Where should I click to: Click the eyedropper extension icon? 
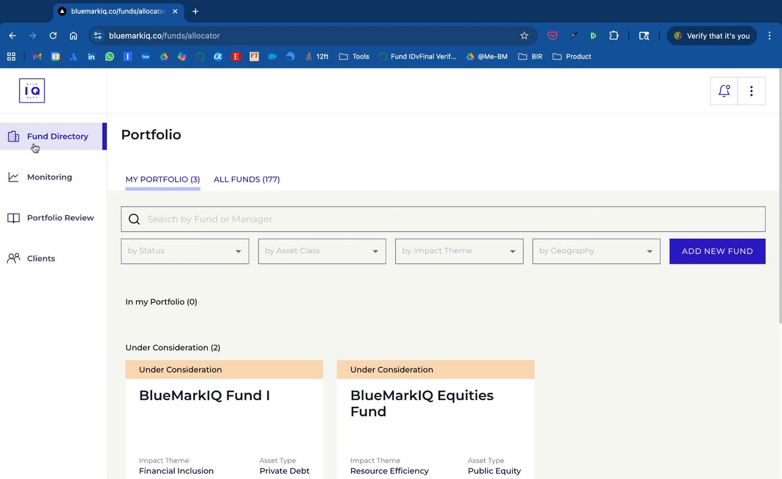click(x=573, y=36)
